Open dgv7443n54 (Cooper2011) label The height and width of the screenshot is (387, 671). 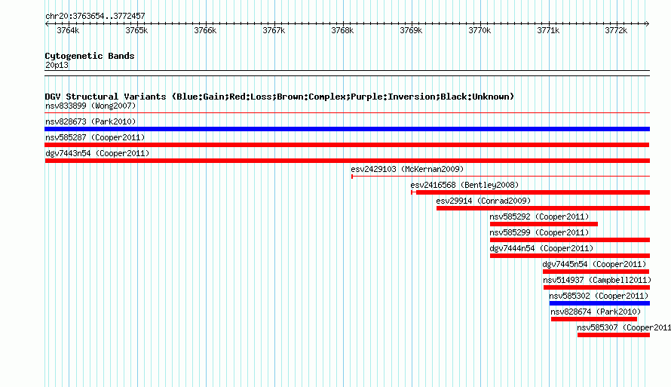(x=97, y=153)
